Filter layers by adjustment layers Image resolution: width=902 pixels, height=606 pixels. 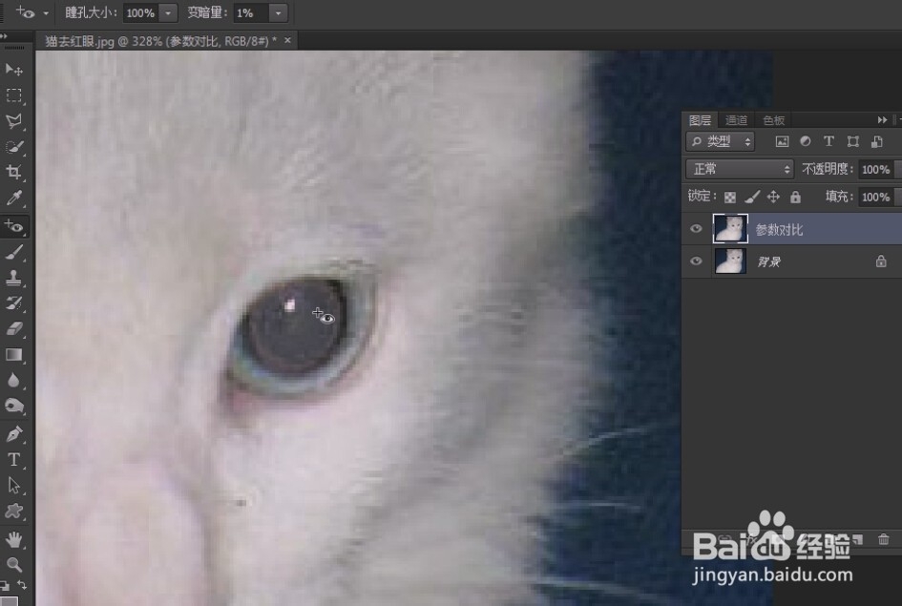coord(806,141)
